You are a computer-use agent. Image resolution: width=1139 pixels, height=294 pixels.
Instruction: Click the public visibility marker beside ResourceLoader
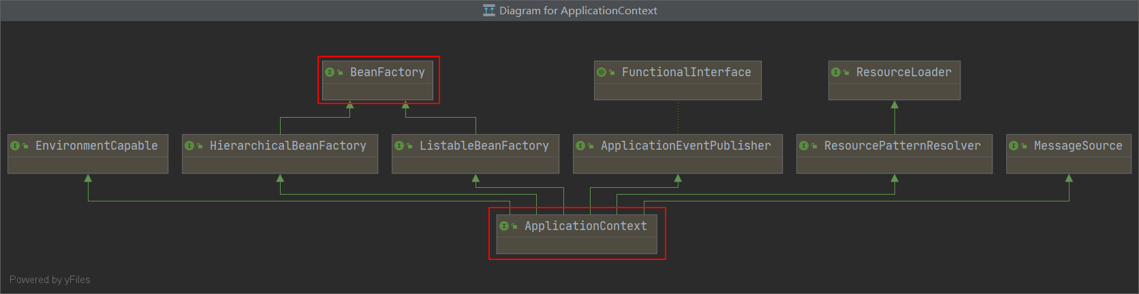[x=846, y=72]
